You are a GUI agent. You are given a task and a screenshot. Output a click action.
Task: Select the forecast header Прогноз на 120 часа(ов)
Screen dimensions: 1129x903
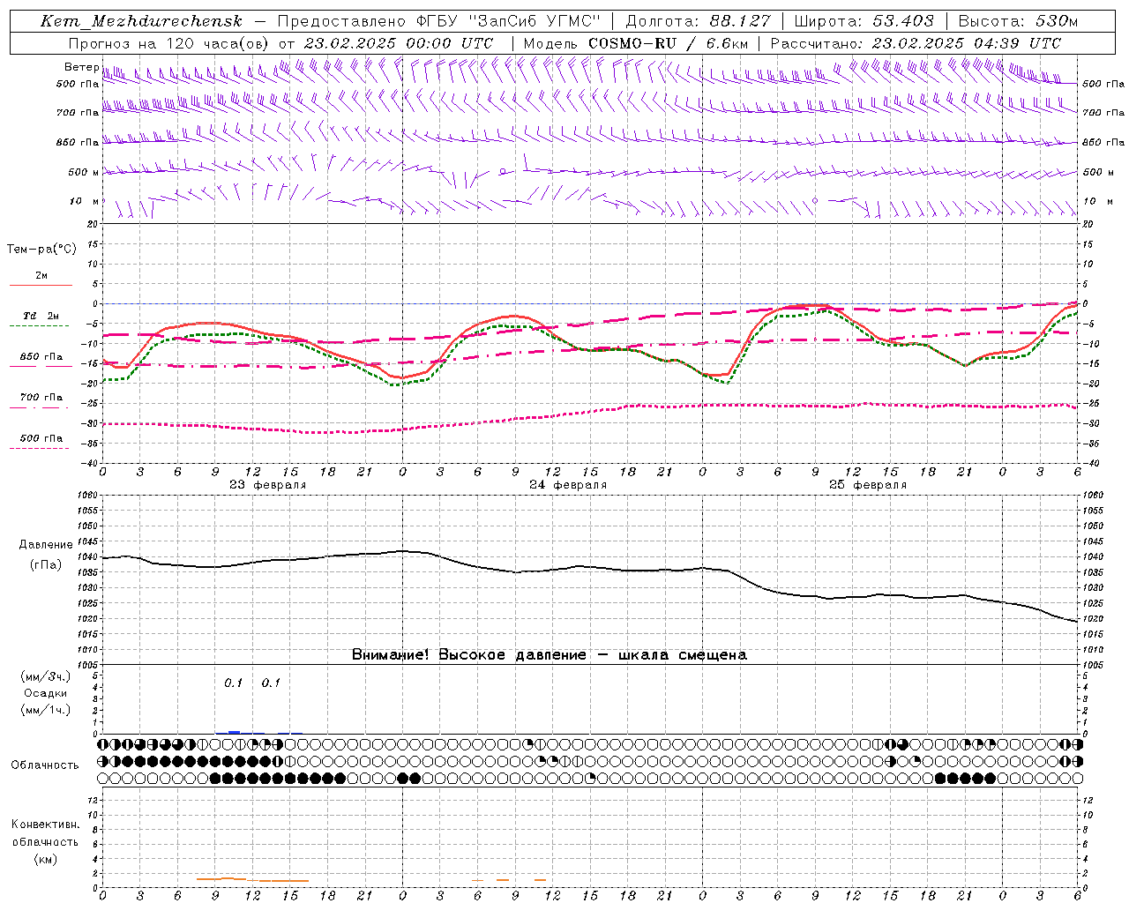(169, 43)
